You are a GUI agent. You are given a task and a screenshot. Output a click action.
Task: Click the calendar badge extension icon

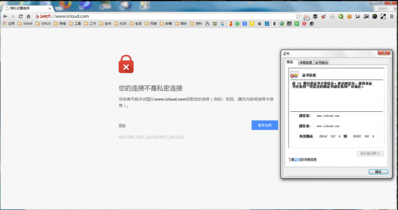click(x=307, y=17)
